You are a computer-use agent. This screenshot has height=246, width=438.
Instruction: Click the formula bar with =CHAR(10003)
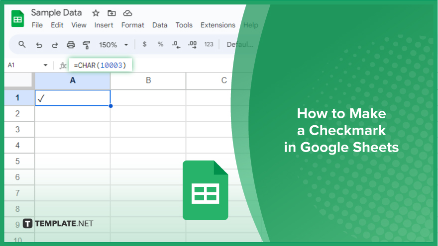pos(100,65)
